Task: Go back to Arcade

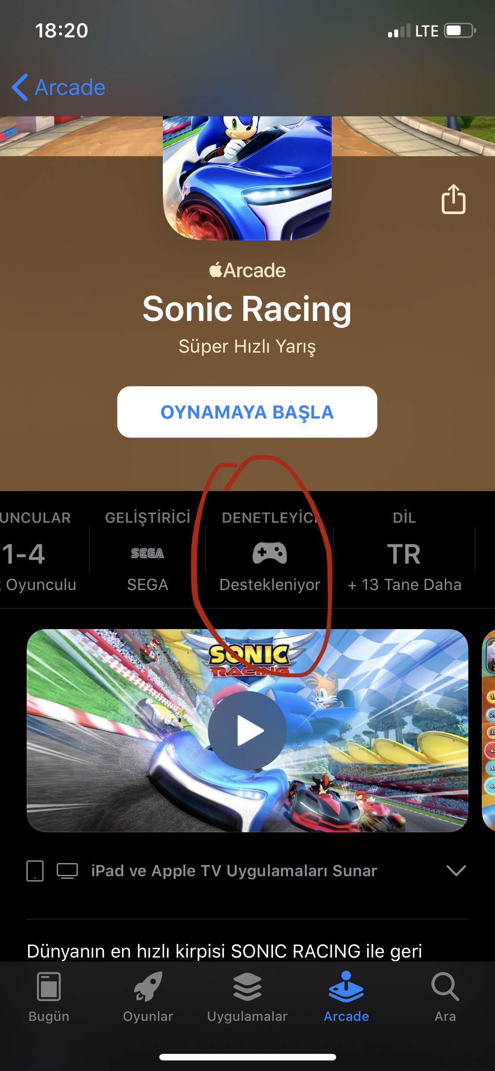Action: pyautogui.click(x=59, y=87)
